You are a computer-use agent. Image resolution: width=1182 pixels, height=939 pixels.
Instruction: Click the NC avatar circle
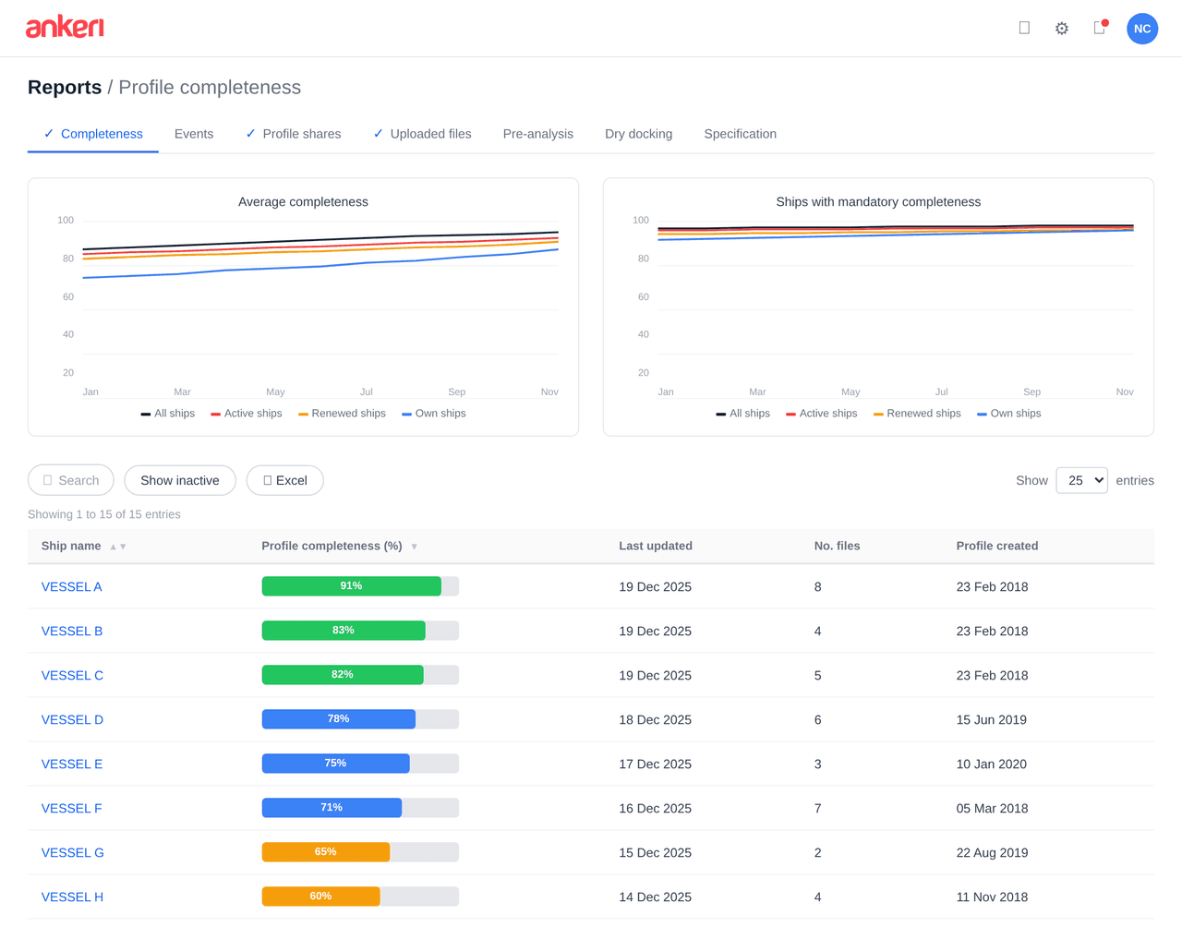[1142, 29]
